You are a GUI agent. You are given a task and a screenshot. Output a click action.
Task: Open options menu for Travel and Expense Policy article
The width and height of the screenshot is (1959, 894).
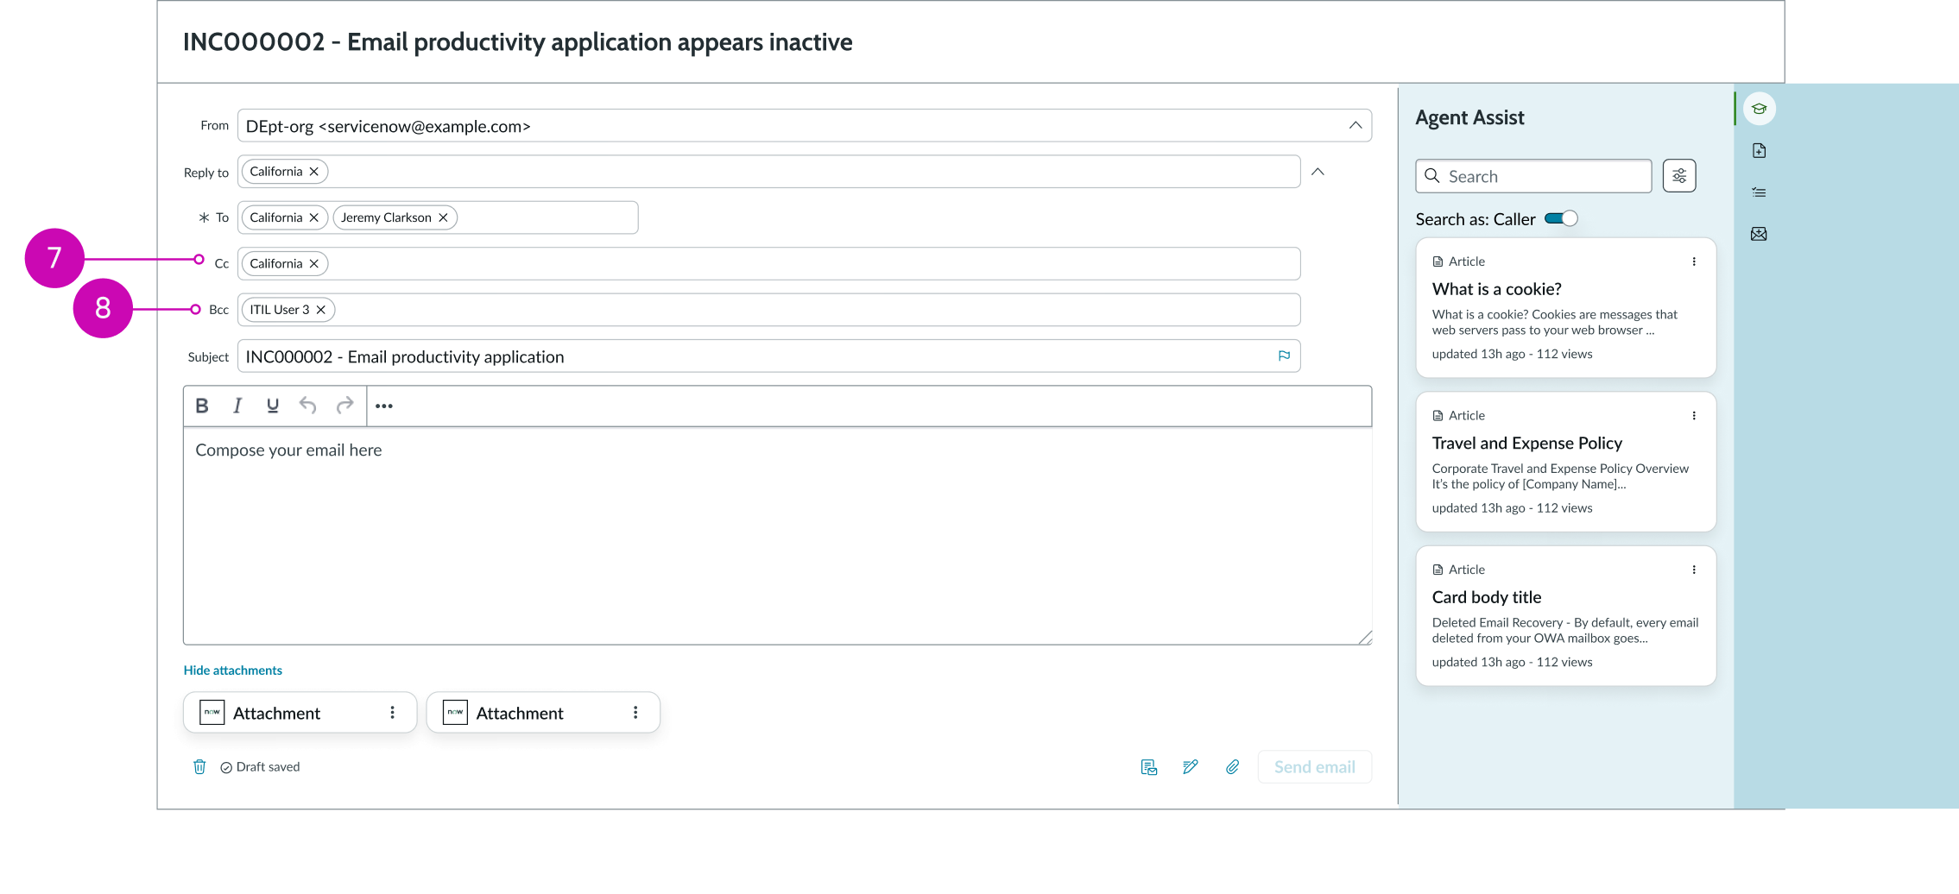[1694, 416]
